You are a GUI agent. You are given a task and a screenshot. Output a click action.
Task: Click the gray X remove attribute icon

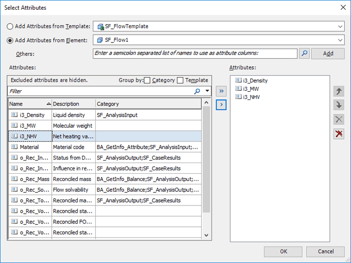tap(339, 120)
